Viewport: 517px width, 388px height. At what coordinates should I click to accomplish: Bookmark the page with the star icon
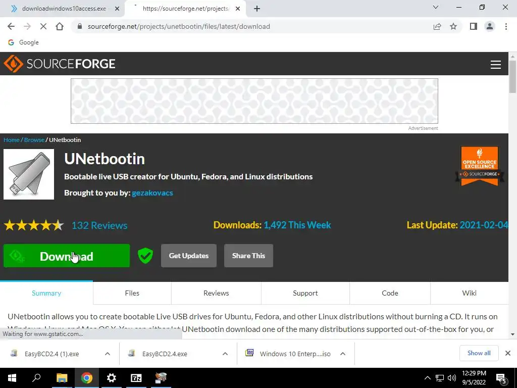pos(453,26)
